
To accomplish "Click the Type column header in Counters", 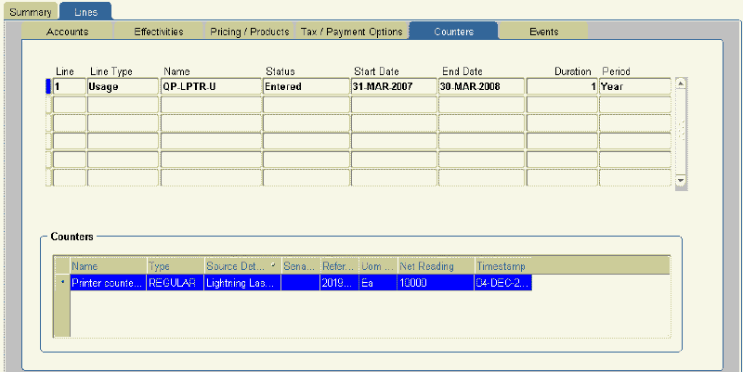I will click(176, 266).
